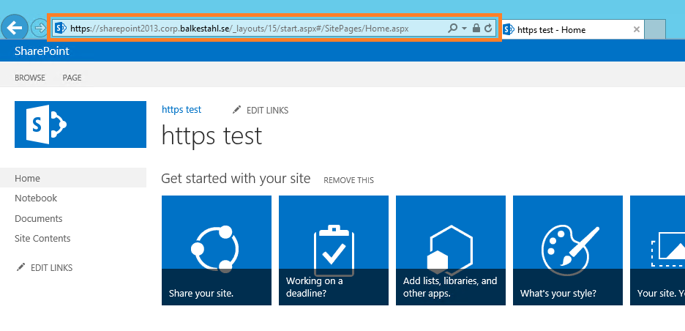Click the pencil icon beside top EDIT LINKS
Image resolution: width=685 pixels, height=331 pixels.
[236, 110]
